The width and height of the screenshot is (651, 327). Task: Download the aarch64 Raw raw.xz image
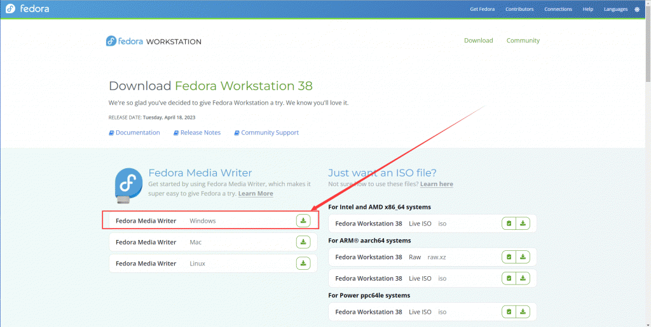523,257
